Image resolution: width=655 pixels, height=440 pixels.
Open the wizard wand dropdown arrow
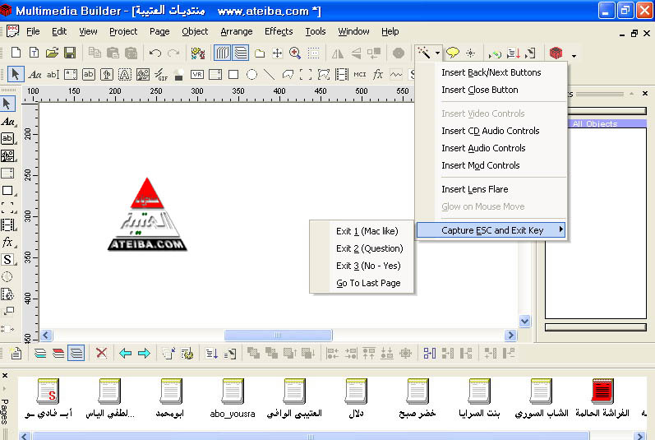[x=437, y=53]
